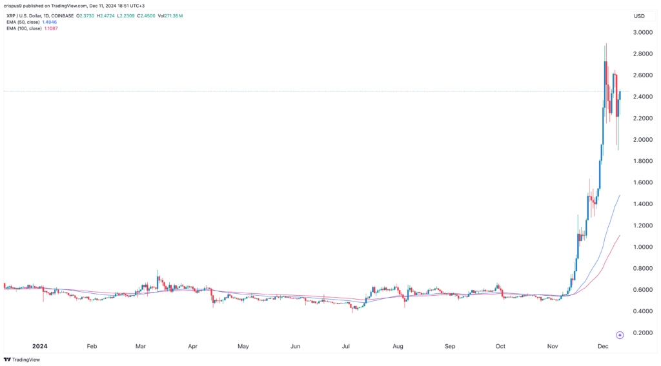
Task: Click the 0.6000 price axis label
Action: (x=642, y=290)
